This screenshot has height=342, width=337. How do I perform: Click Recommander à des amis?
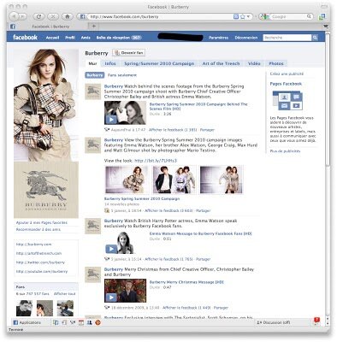point(38,229)
